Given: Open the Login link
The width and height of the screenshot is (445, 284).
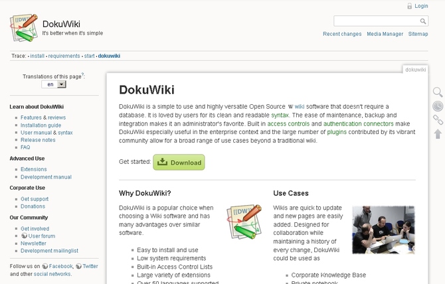Looking at the screenshot, I should [421, 6].
